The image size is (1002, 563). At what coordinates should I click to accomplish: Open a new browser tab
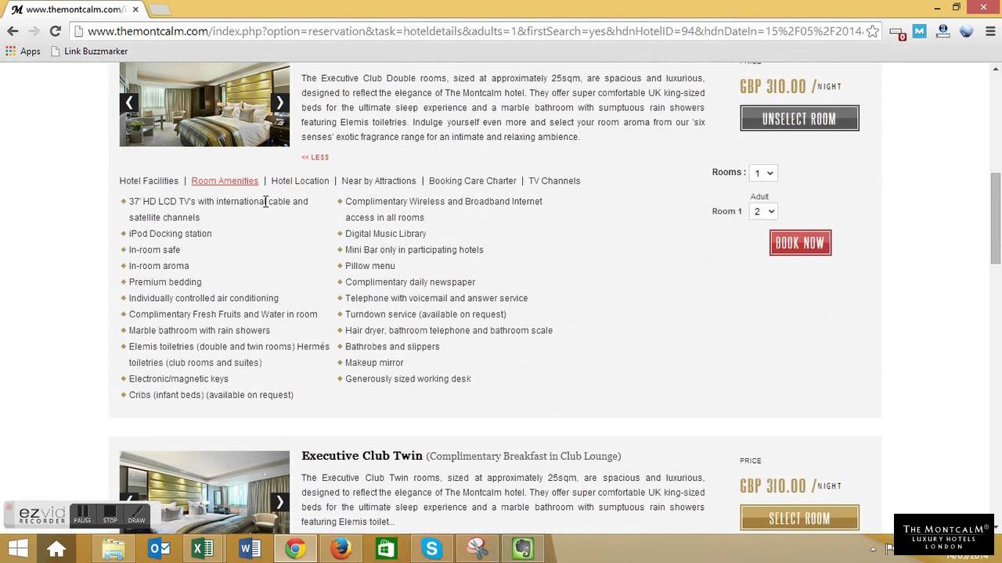pyautogui.click(x=160, y=9)
